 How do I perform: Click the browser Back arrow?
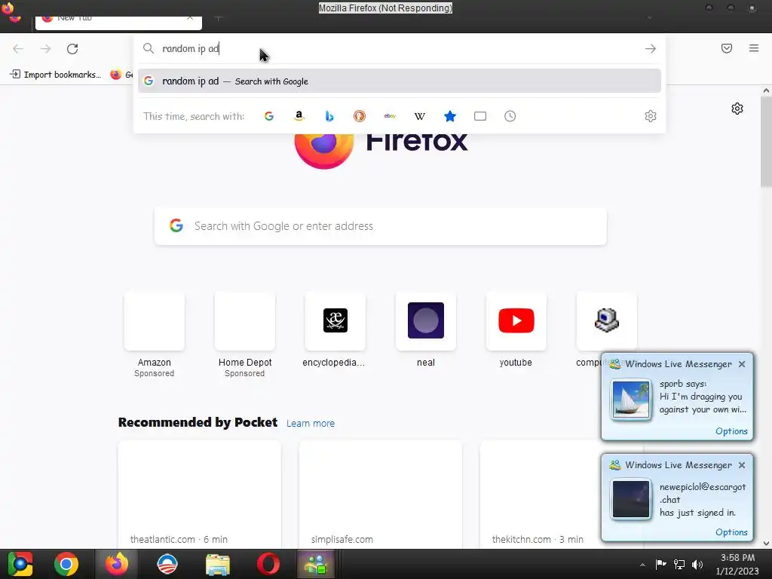click(x=18, y=49)
